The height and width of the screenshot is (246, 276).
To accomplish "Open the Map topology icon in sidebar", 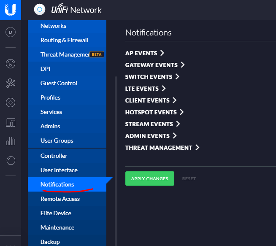I will (x=11, y=83).
